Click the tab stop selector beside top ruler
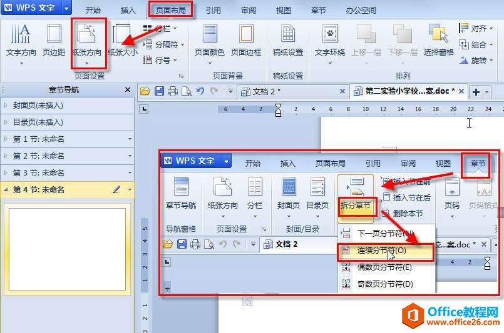Viewport: 504px width, 333px height. (144, 109)
